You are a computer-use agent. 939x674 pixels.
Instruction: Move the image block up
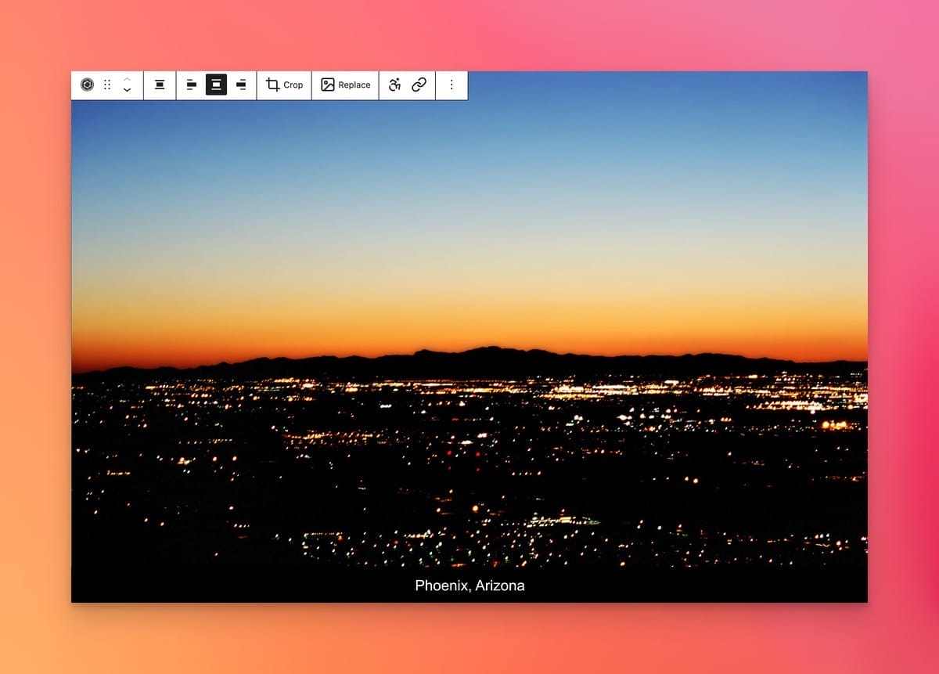(x=127, y=79)
